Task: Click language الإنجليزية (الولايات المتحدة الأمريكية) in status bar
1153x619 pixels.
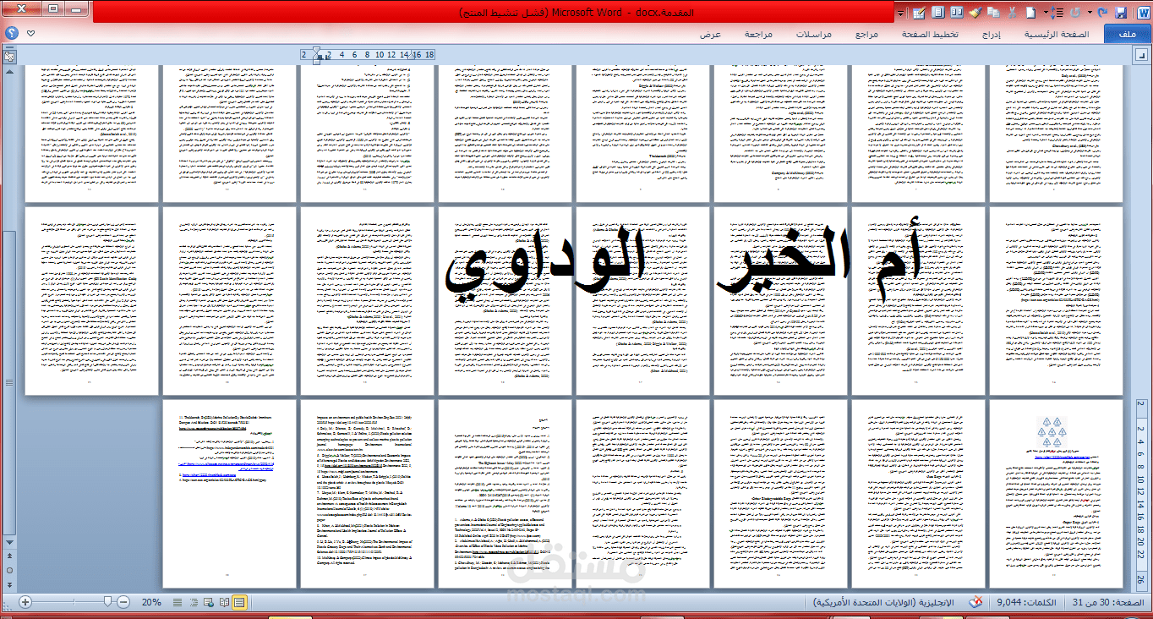Action: pos(883,602)
